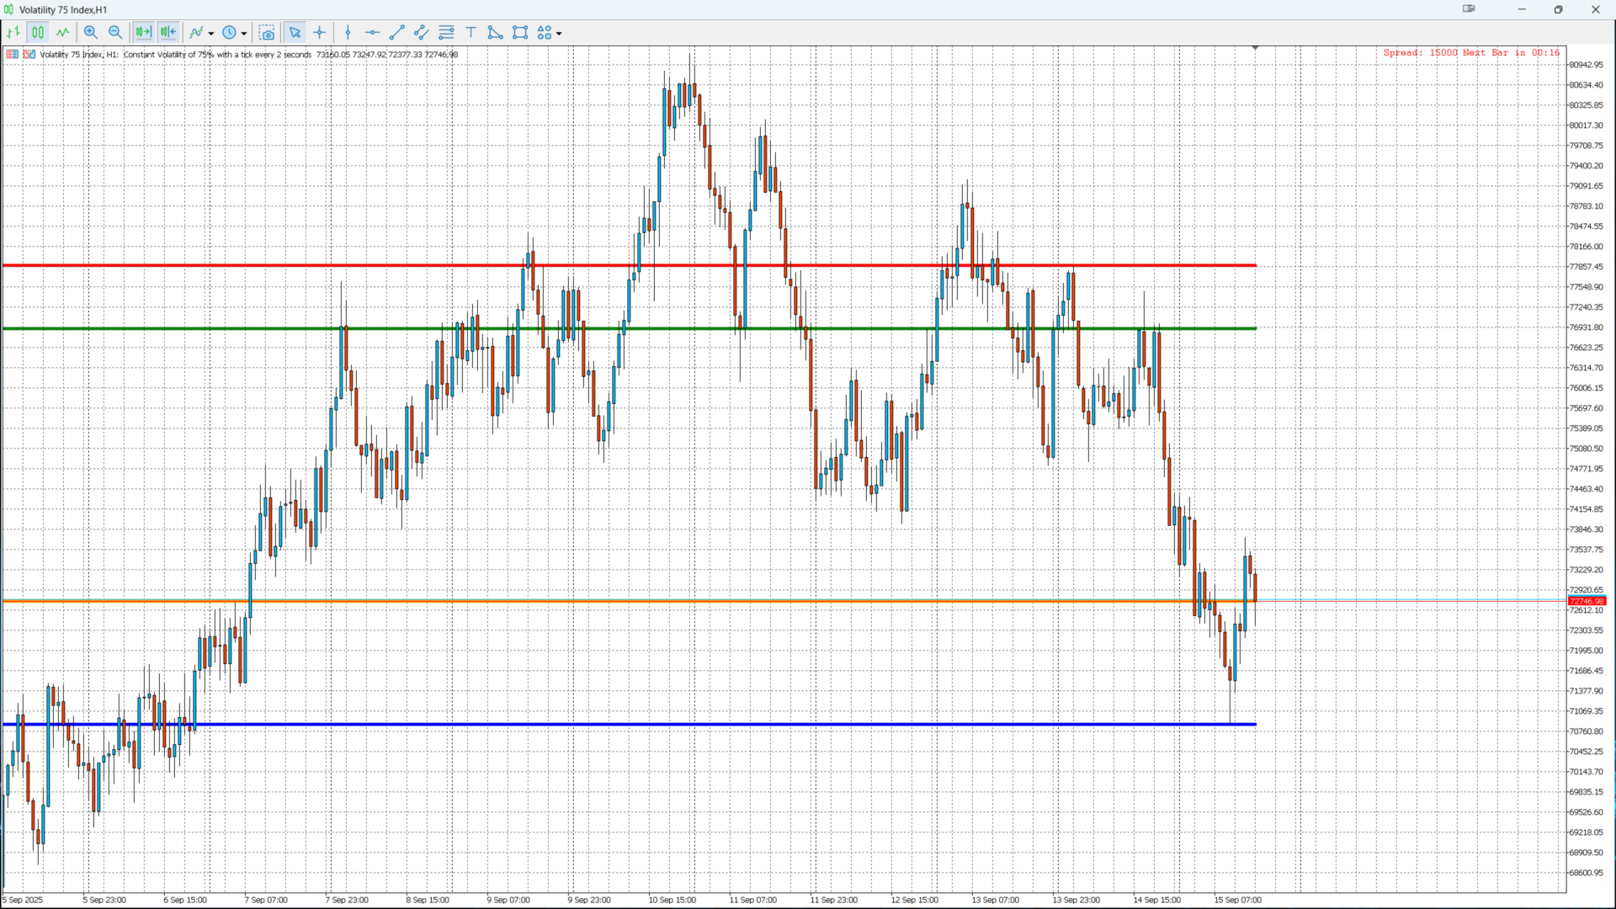1616x909 pixels.
Task: Expand timeframe periods dropdown arrow
Action: click(x=244, y=34)
